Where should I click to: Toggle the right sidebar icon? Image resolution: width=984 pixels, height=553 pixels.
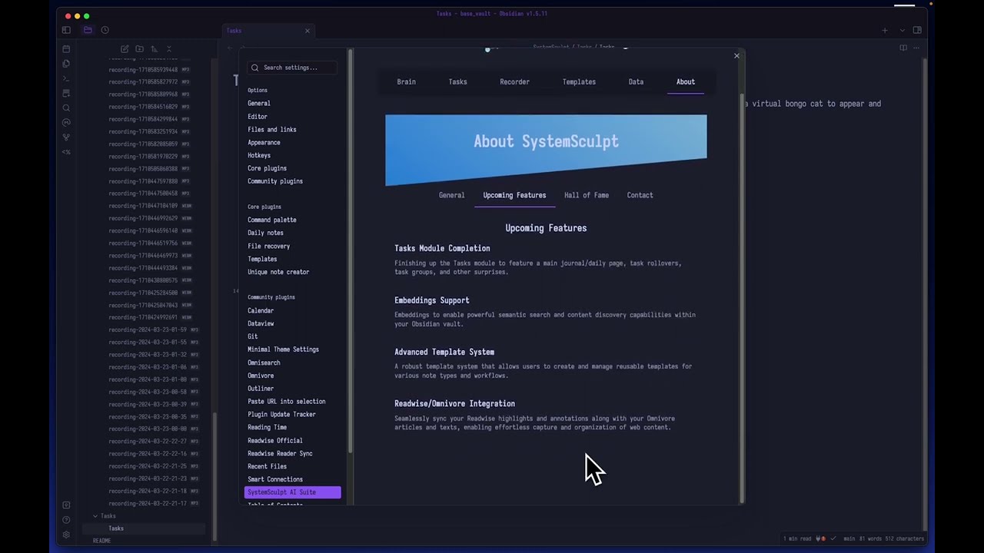917,30
